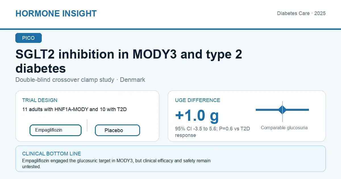341x179 pixels.
Task: Click the vertical reference line on the plot
Action: (x=282, y=111)
